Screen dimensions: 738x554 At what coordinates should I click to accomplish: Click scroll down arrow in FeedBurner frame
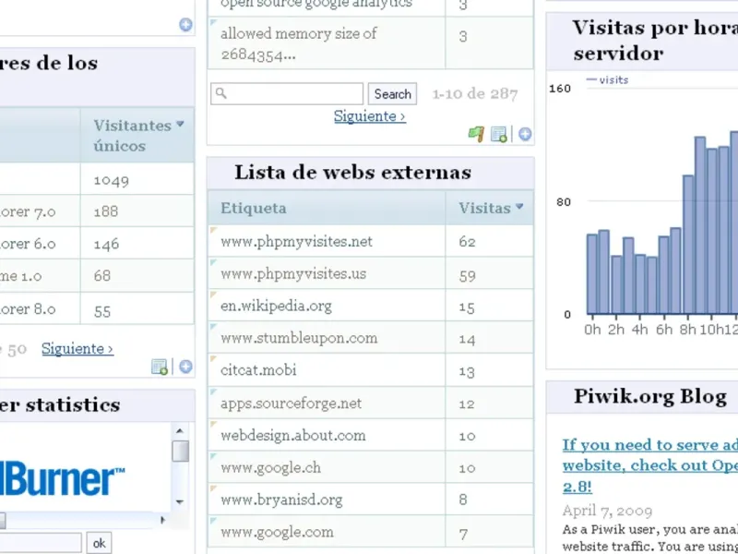click(x=180, y=502)
